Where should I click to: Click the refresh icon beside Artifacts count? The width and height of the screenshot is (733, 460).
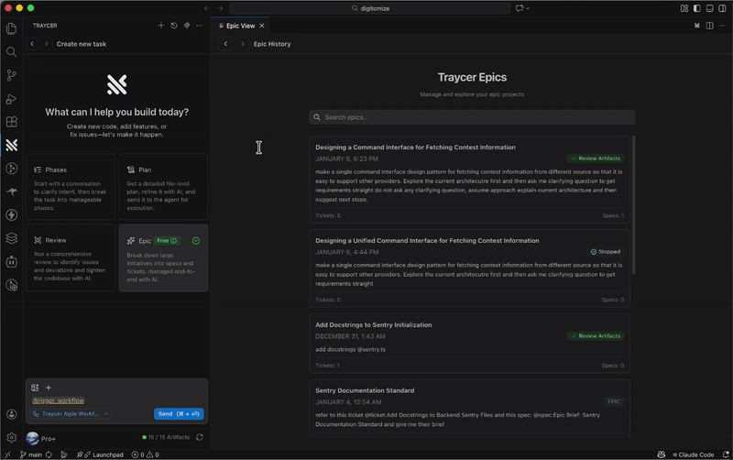tap(200, 437)
